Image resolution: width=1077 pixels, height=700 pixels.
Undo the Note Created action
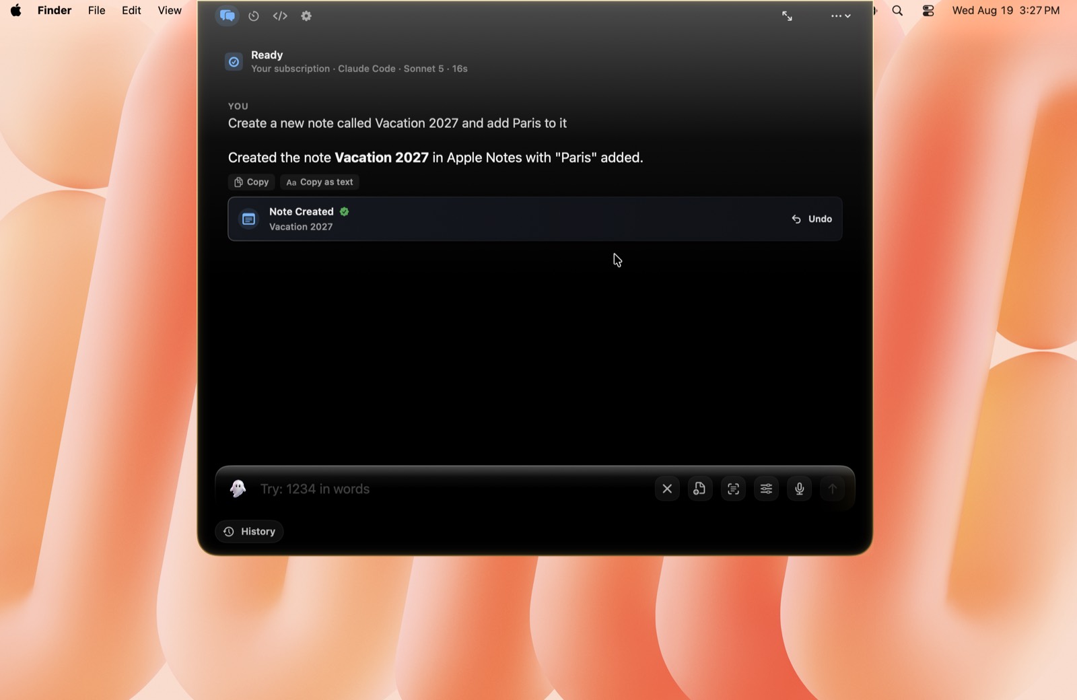(x=812, y=219)
